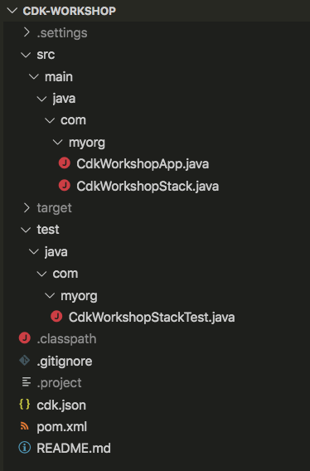The image size is (310, 471).
Task: Open pom.xml in the editor
Action: coord(62,426)
